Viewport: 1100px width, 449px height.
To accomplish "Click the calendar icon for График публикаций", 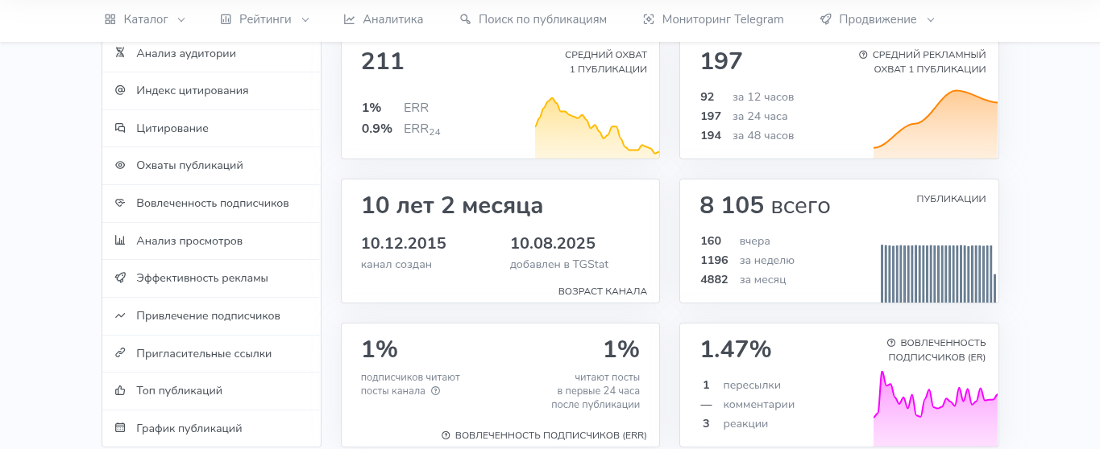I will point(120,428).
